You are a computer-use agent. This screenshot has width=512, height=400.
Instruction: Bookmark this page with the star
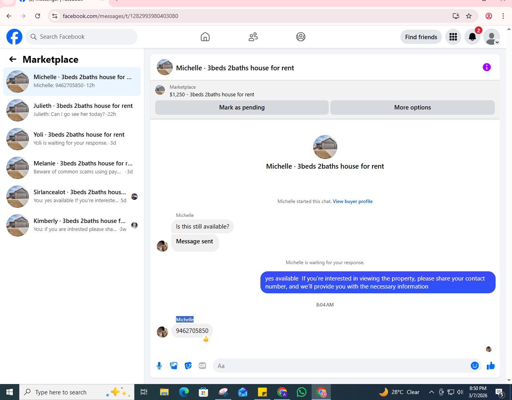469,16
